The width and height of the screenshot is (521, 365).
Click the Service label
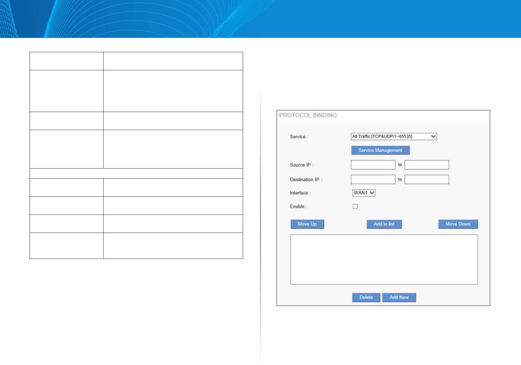pyautogui.click(x=299, y=137)
